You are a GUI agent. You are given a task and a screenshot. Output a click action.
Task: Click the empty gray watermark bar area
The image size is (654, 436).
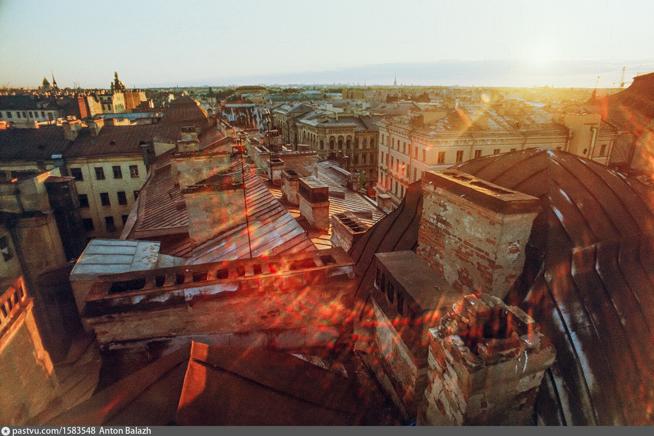392,431
